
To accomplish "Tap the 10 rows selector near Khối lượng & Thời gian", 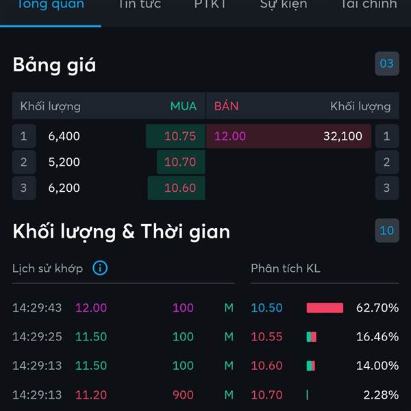I will click(x=387, y=230).
